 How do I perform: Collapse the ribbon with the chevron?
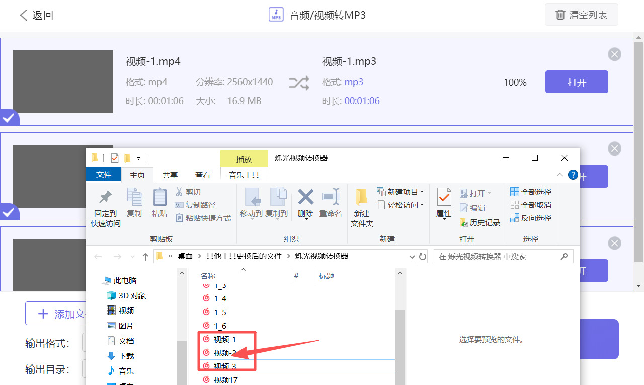[560, 175]
